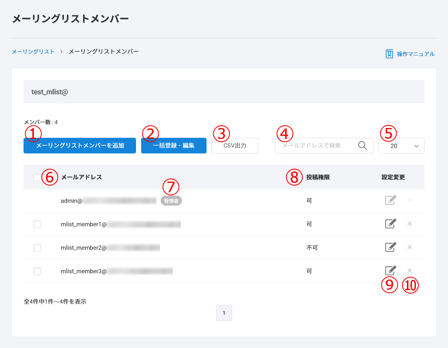
Task: Select the mlist_member2 checkbox
Action: click(37, 248)
